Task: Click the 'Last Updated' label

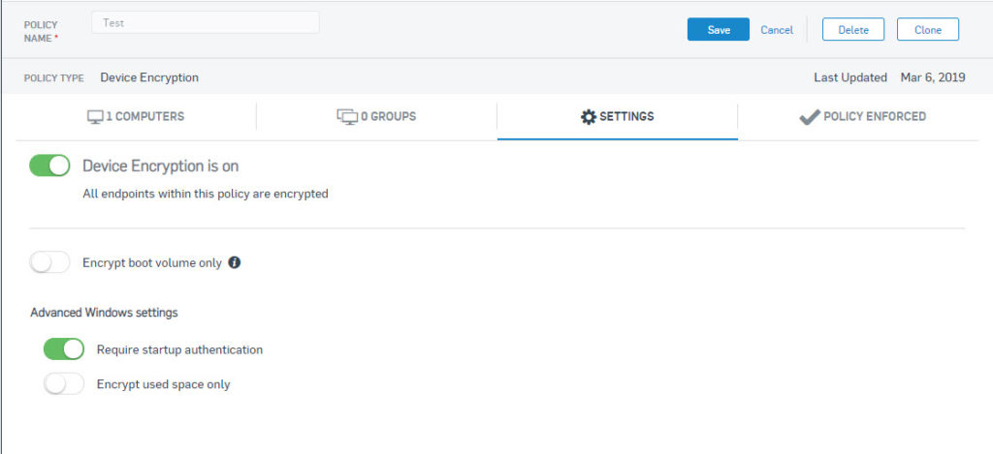Action: coord(850,77)
